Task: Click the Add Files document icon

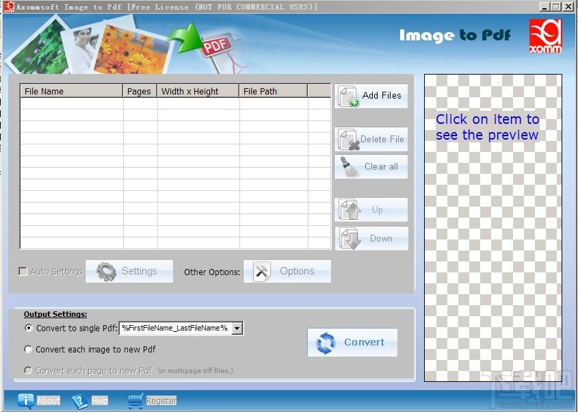Action: tap(348, 96)
